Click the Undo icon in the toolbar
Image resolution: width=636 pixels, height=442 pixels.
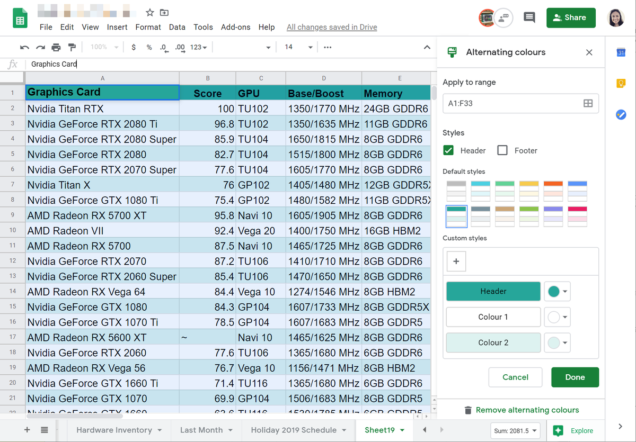[x=24, y=47]
